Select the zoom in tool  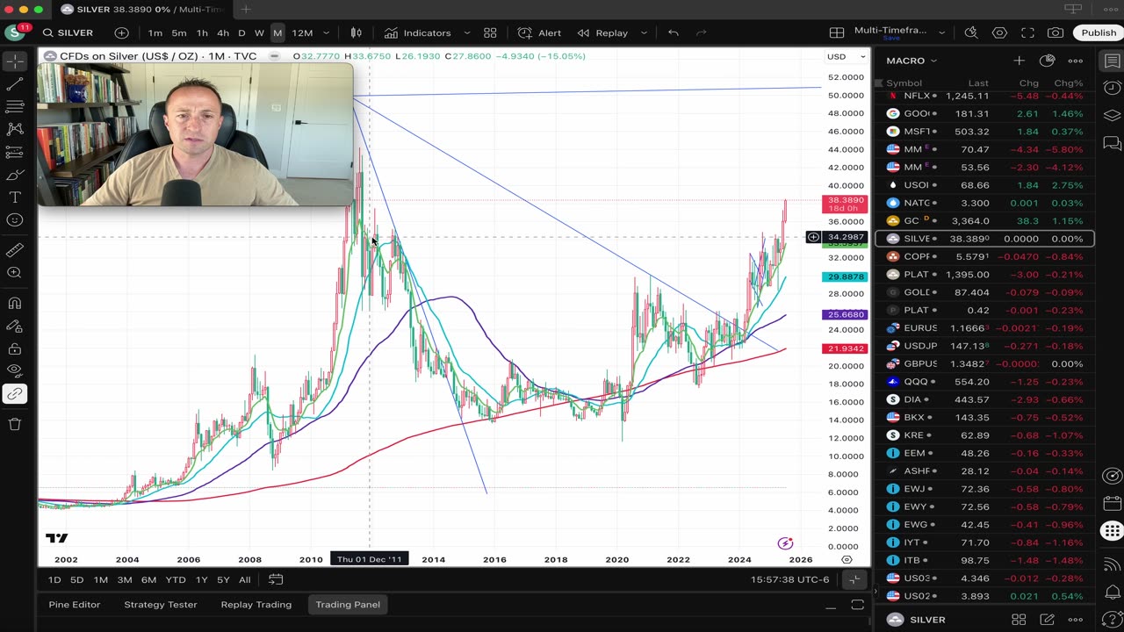point(14,273)
